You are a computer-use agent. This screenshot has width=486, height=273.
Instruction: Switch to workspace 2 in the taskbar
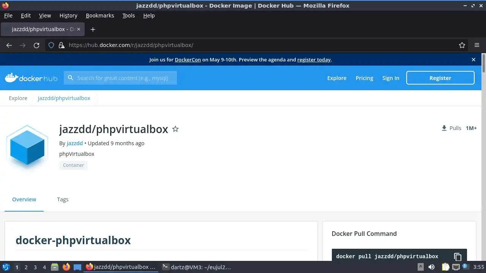pos(26,267)
